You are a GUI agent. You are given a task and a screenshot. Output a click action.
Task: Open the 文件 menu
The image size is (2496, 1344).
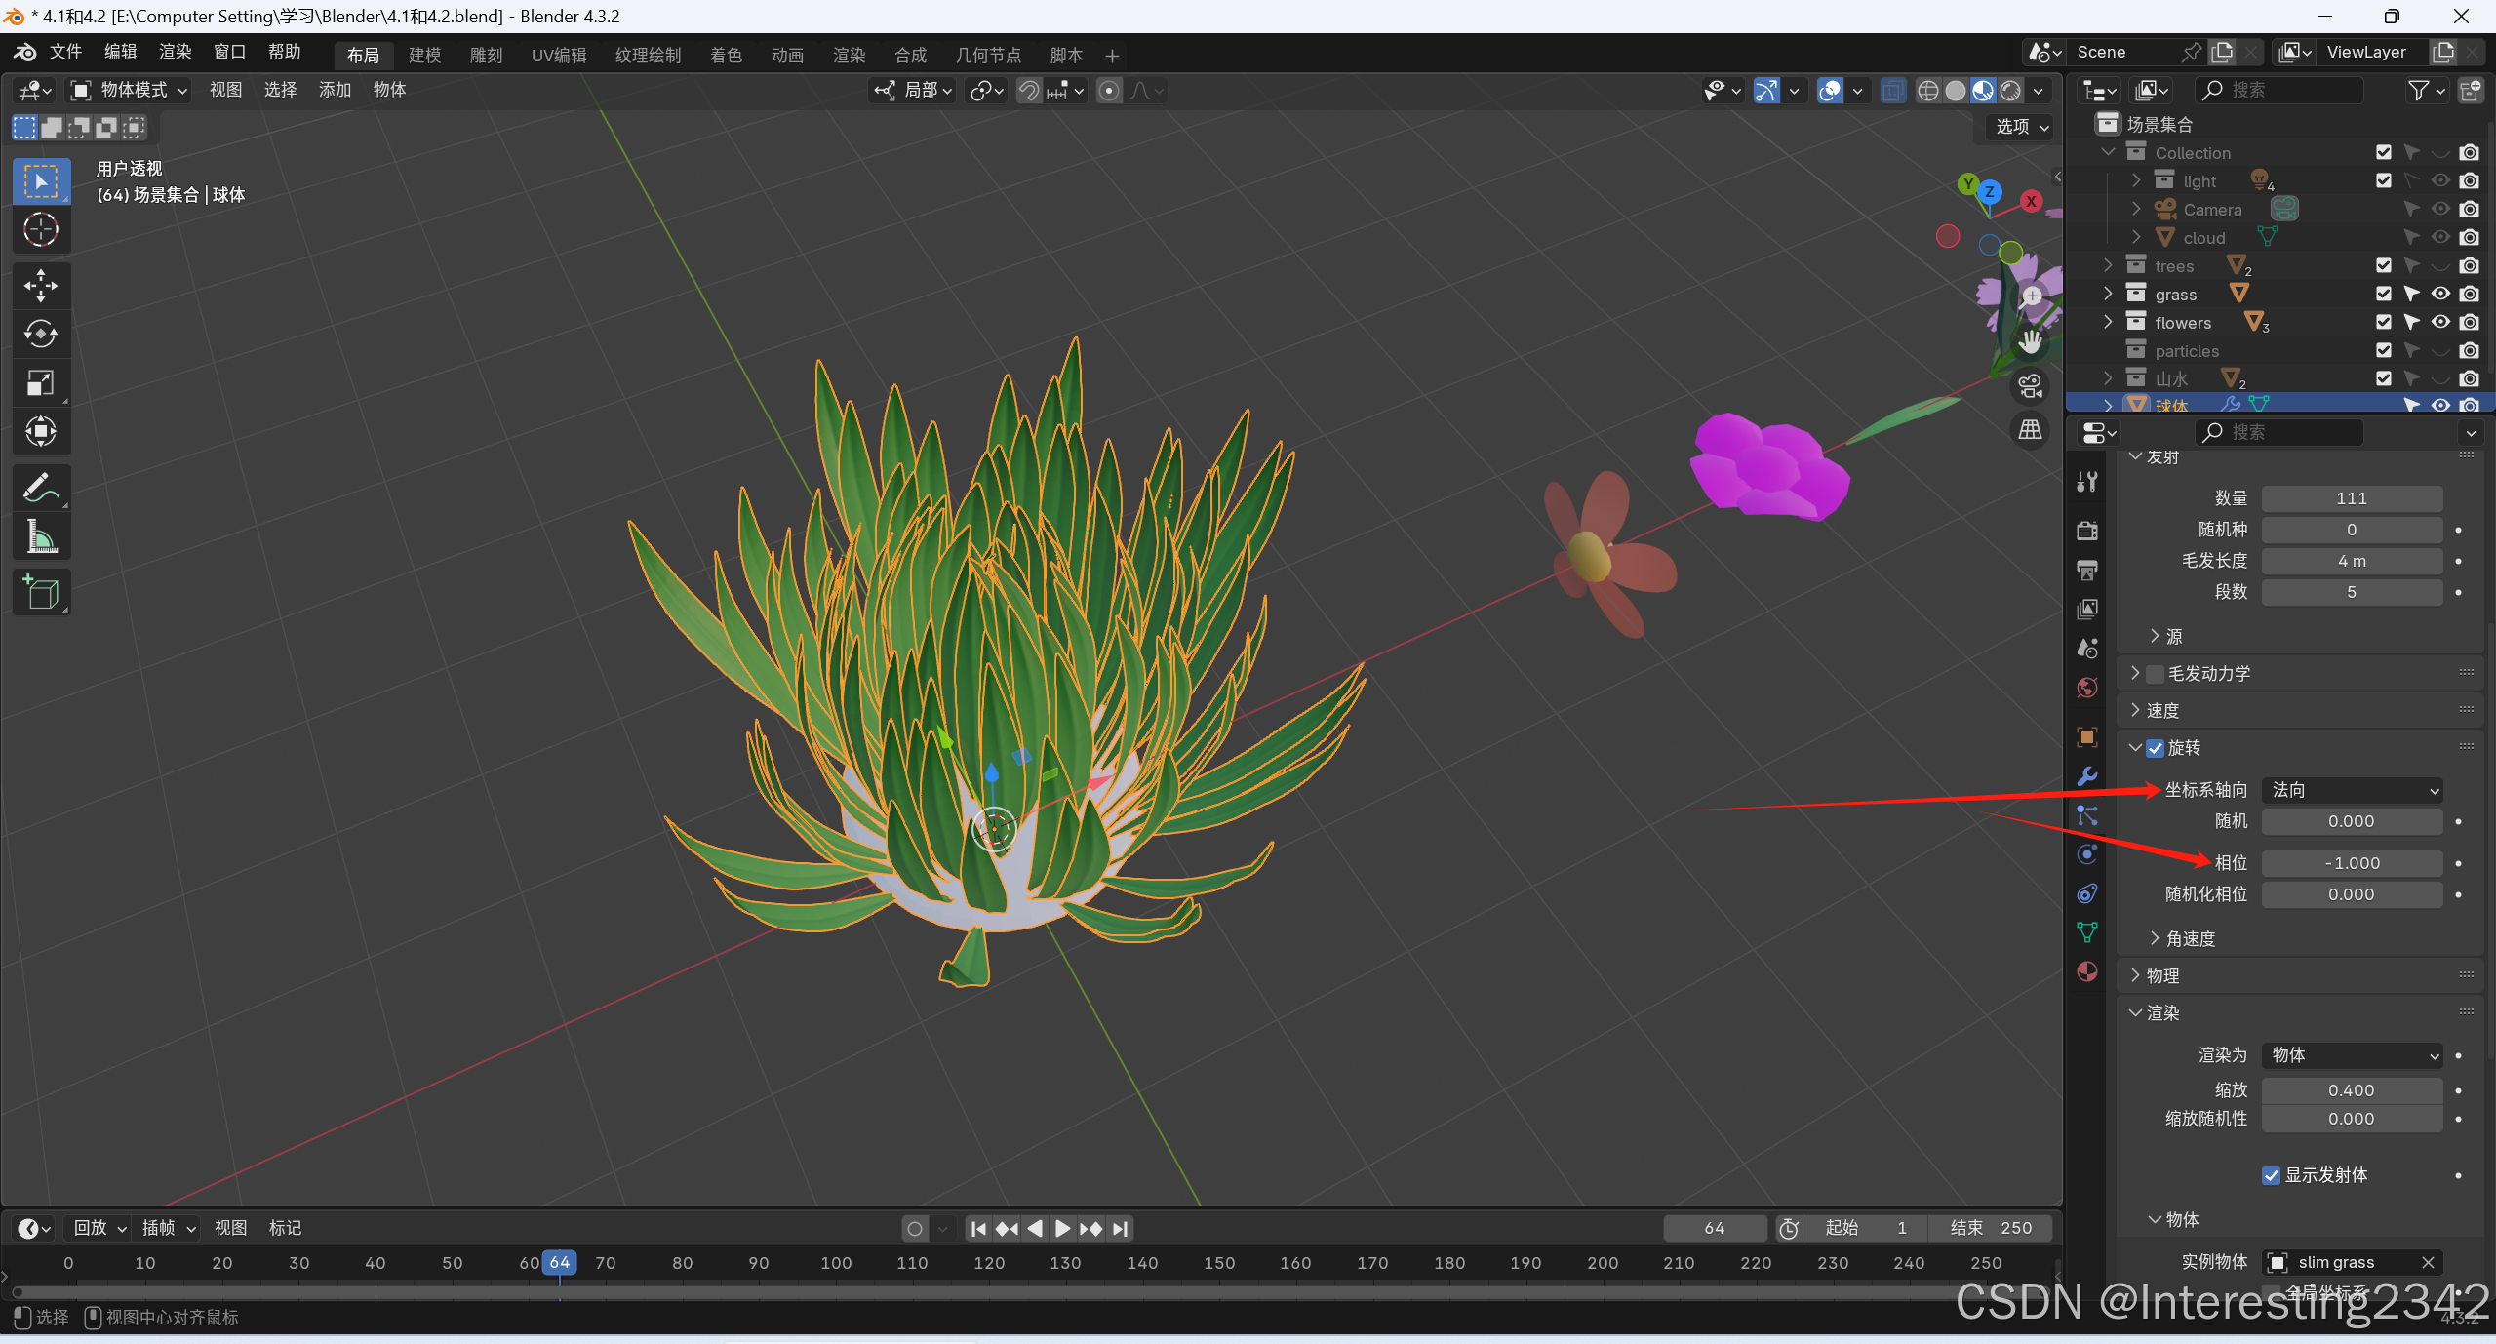point(65,53)
